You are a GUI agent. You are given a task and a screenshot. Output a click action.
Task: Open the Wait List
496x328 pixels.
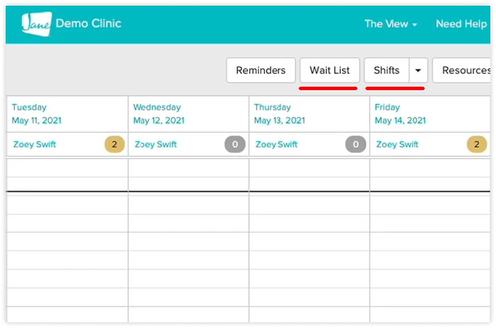click(330, 70)
